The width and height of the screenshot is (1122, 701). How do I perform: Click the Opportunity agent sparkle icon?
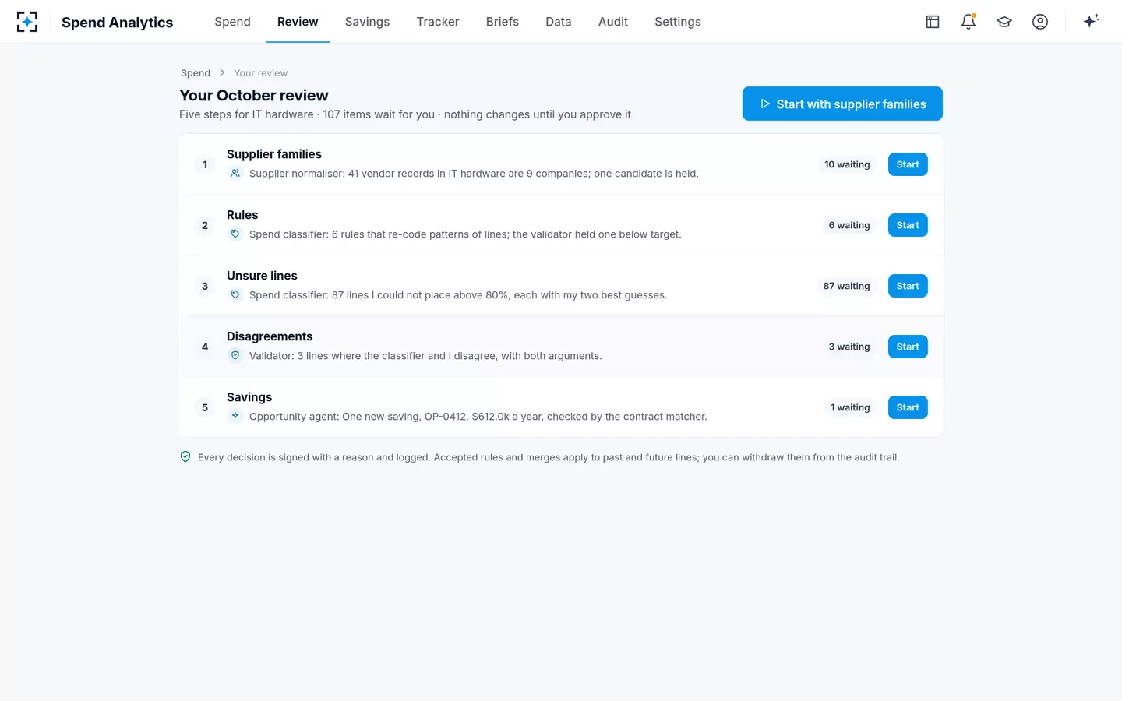tap(235, 417)
